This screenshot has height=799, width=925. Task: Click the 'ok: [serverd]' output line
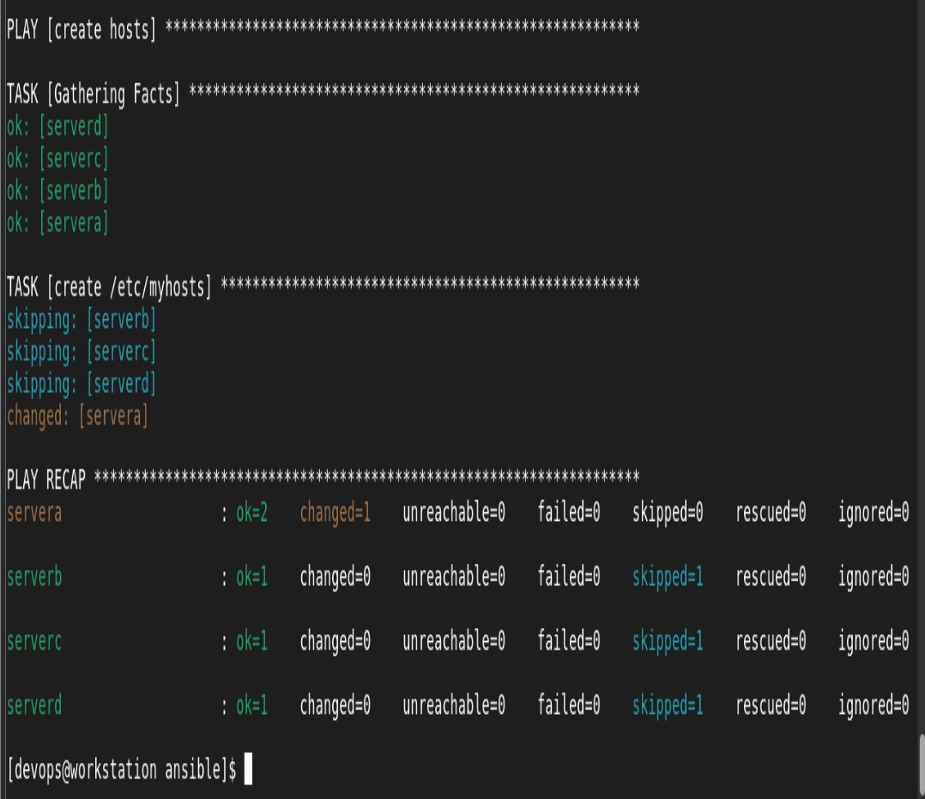pyautogui.click(x=57, y=125)
